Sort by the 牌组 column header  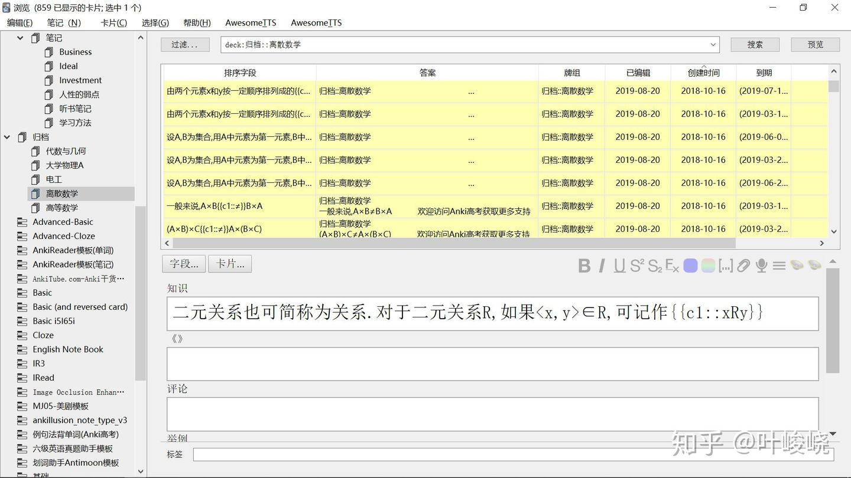tap(572, 73)
